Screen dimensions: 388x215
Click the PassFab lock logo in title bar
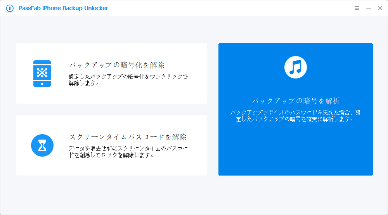tap(10, 8)
